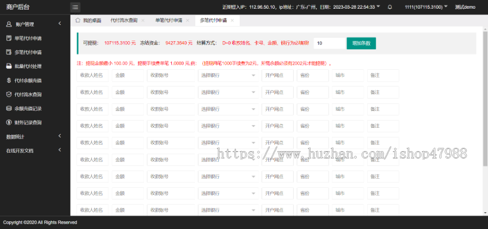The image size is (488, 229).
Task: Click first row 备注 field
Action: click(383, 75)
